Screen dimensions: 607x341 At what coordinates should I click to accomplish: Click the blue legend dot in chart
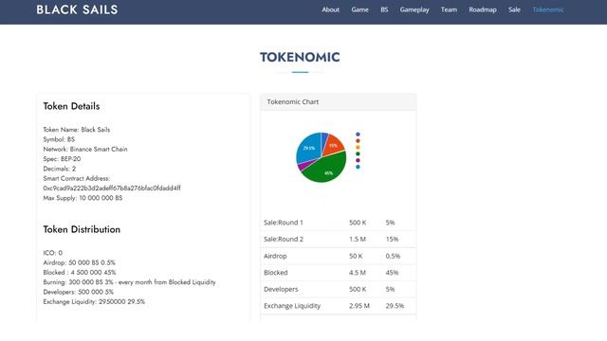point(358,135)
